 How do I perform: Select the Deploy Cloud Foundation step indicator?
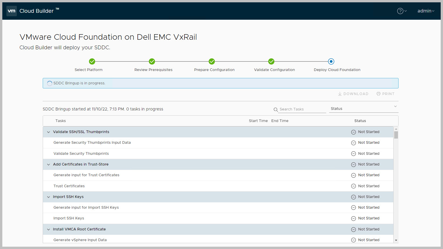coord(331,61)
